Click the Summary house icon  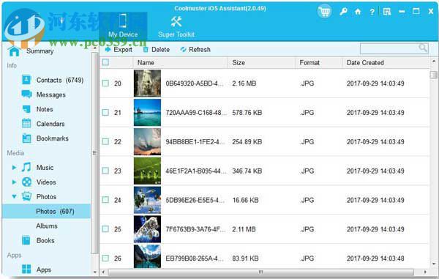tap(14, 51)
